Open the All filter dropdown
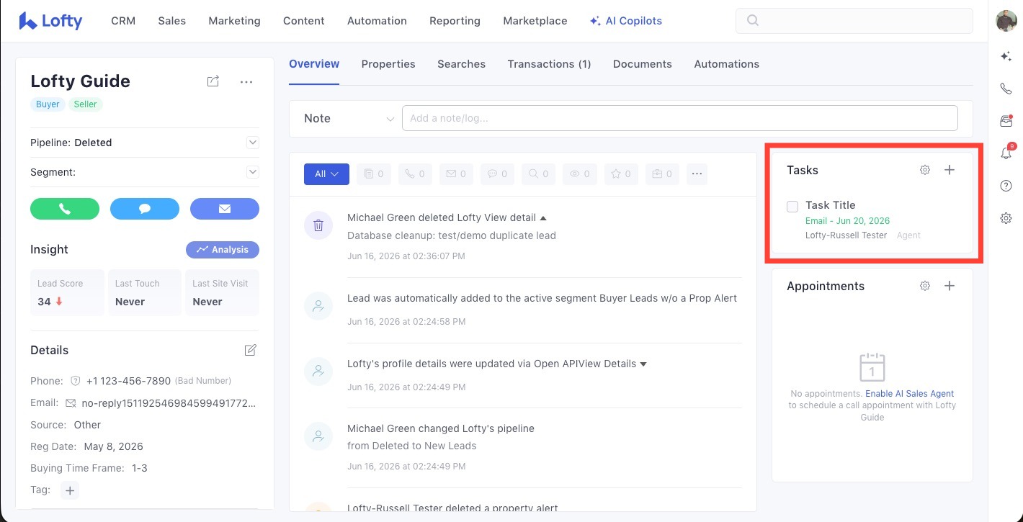Image resolution: width=1023 pixels, height=522 pixels. (326, 174)
